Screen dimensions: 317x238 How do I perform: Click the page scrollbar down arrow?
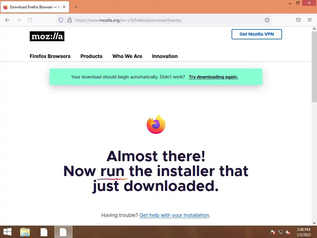click(314, 223)
